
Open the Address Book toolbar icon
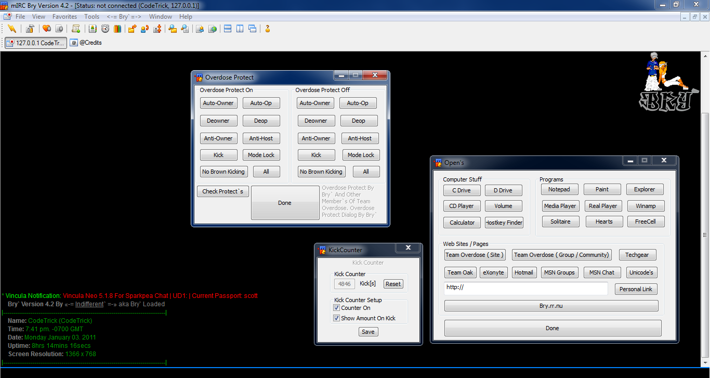coord(93,29)
